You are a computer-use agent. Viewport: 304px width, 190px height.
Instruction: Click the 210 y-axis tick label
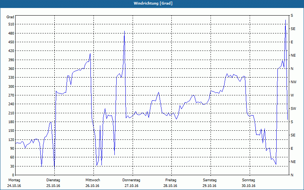point(11,113)
